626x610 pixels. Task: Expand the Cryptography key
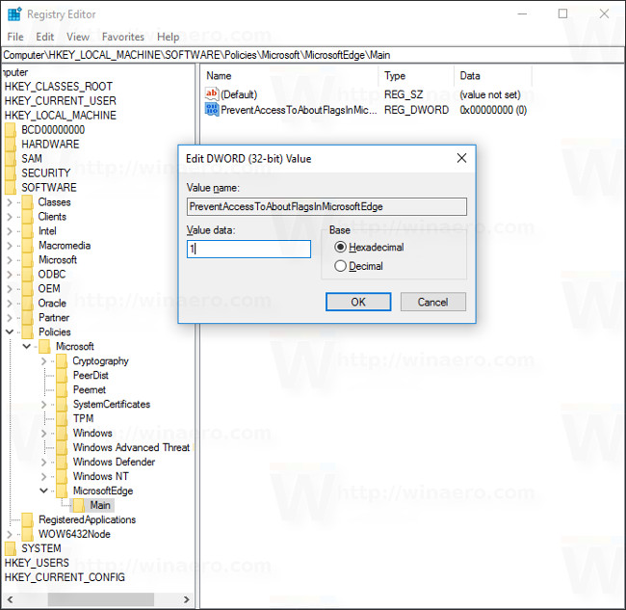[x=44, y=361]
